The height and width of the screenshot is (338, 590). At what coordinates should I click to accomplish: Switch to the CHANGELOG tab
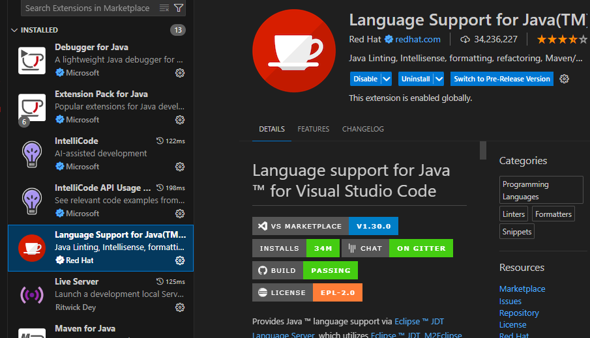(x=362, y=129)
